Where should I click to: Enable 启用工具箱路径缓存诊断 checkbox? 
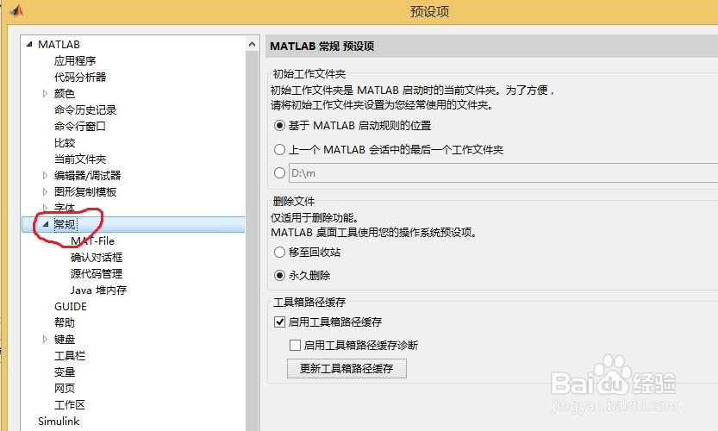pos(296,345)
